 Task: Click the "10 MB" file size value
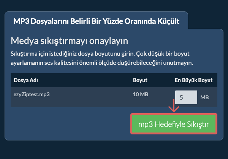click(141, 94)
